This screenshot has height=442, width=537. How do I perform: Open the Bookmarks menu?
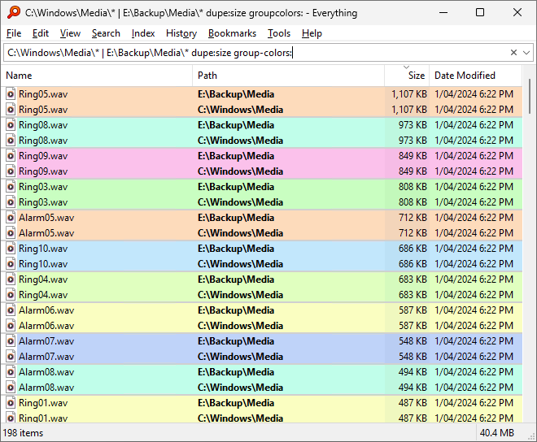point(232,33)
